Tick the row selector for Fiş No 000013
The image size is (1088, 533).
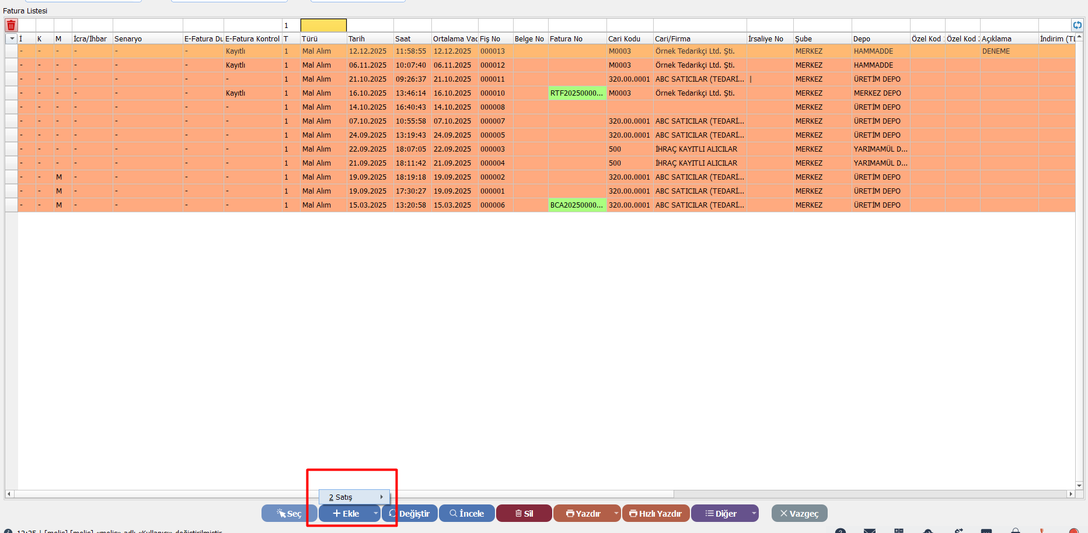click(x=11, y=51)
